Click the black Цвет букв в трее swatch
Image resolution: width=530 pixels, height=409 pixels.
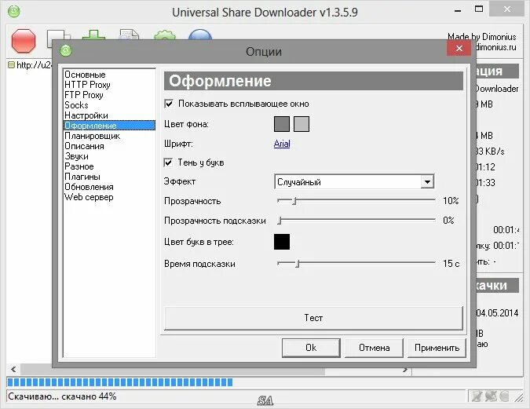282,242
